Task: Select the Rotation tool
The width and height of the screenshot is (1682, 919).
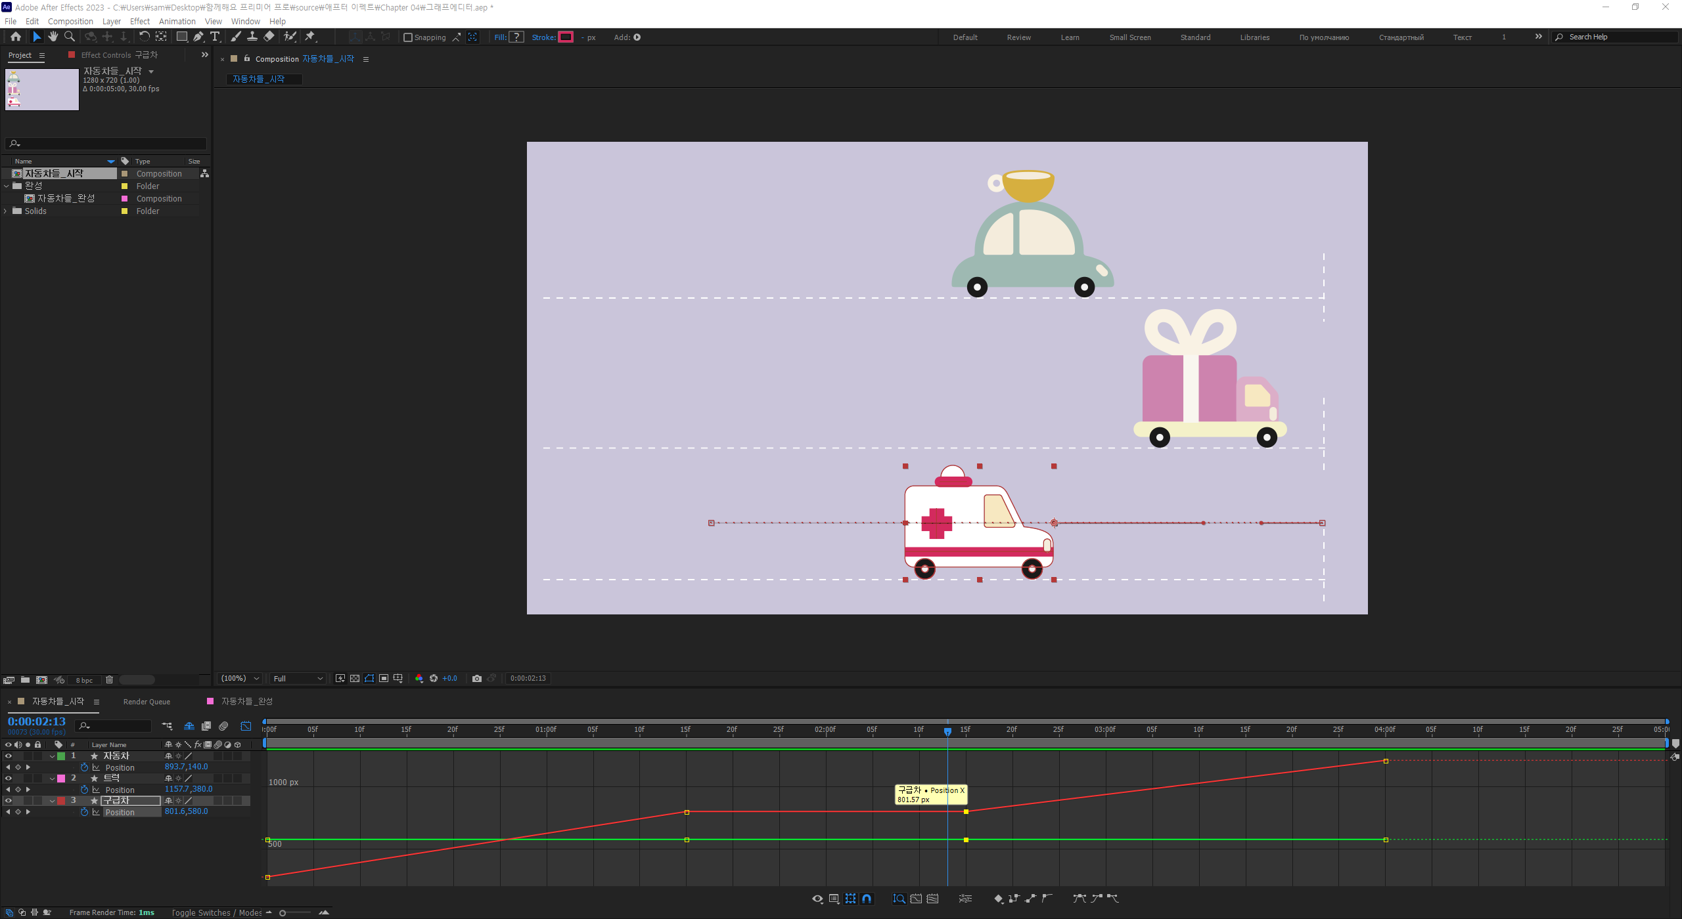Action: [144, 37]
